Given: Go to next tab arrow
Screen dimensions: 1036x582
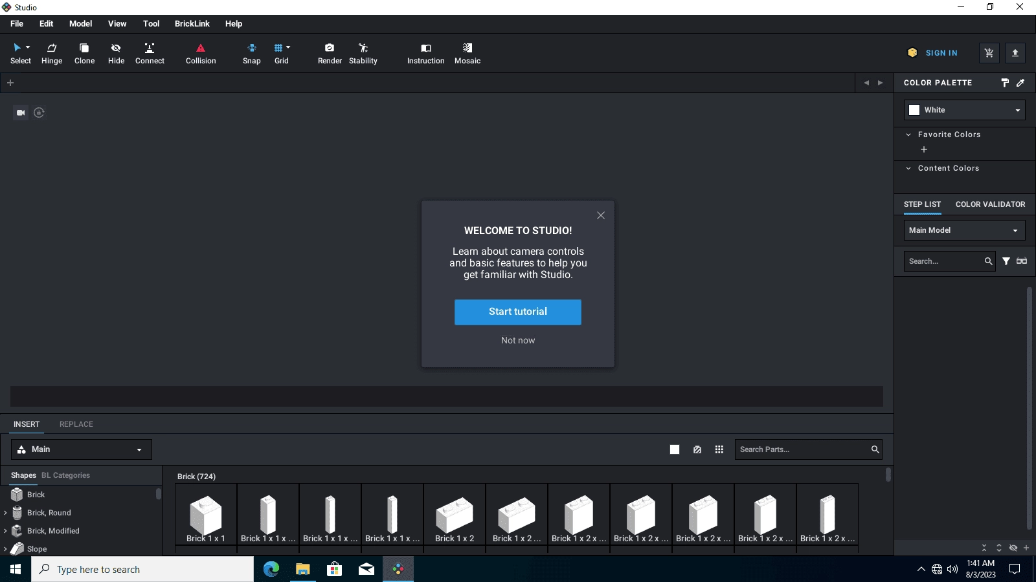Looking at the screenshot, I should 881,83.
